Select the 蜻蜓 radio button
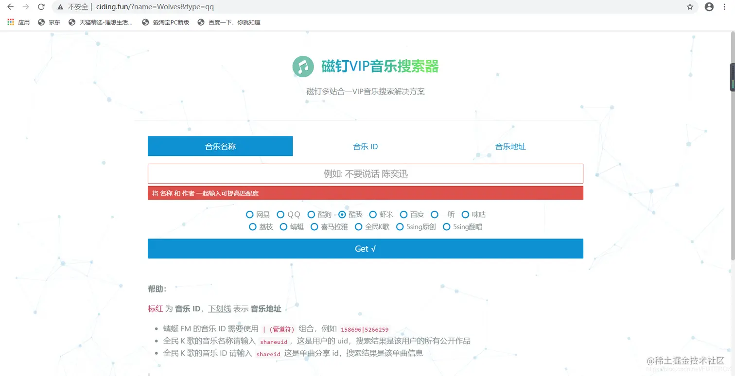The width and height of the screenshot is (735, 376). 283,226
